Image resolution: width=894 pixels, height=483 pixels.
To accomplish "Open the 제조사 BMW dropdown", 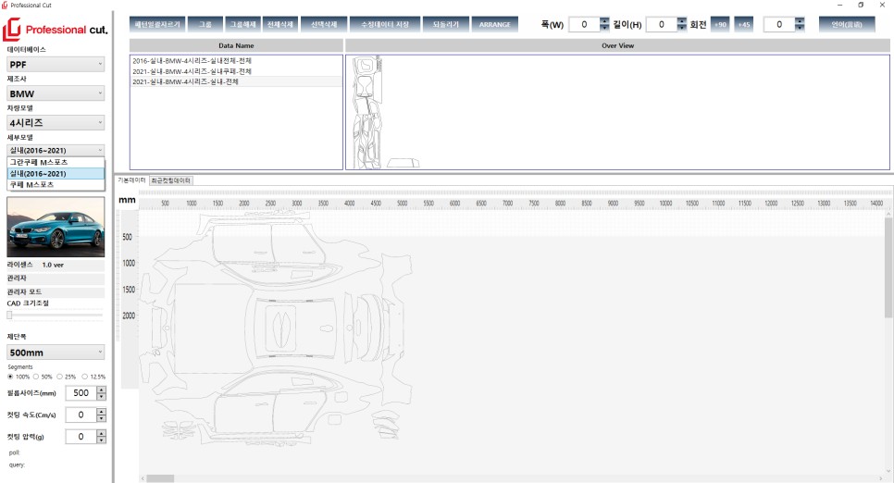I will (x=56, y=93).
